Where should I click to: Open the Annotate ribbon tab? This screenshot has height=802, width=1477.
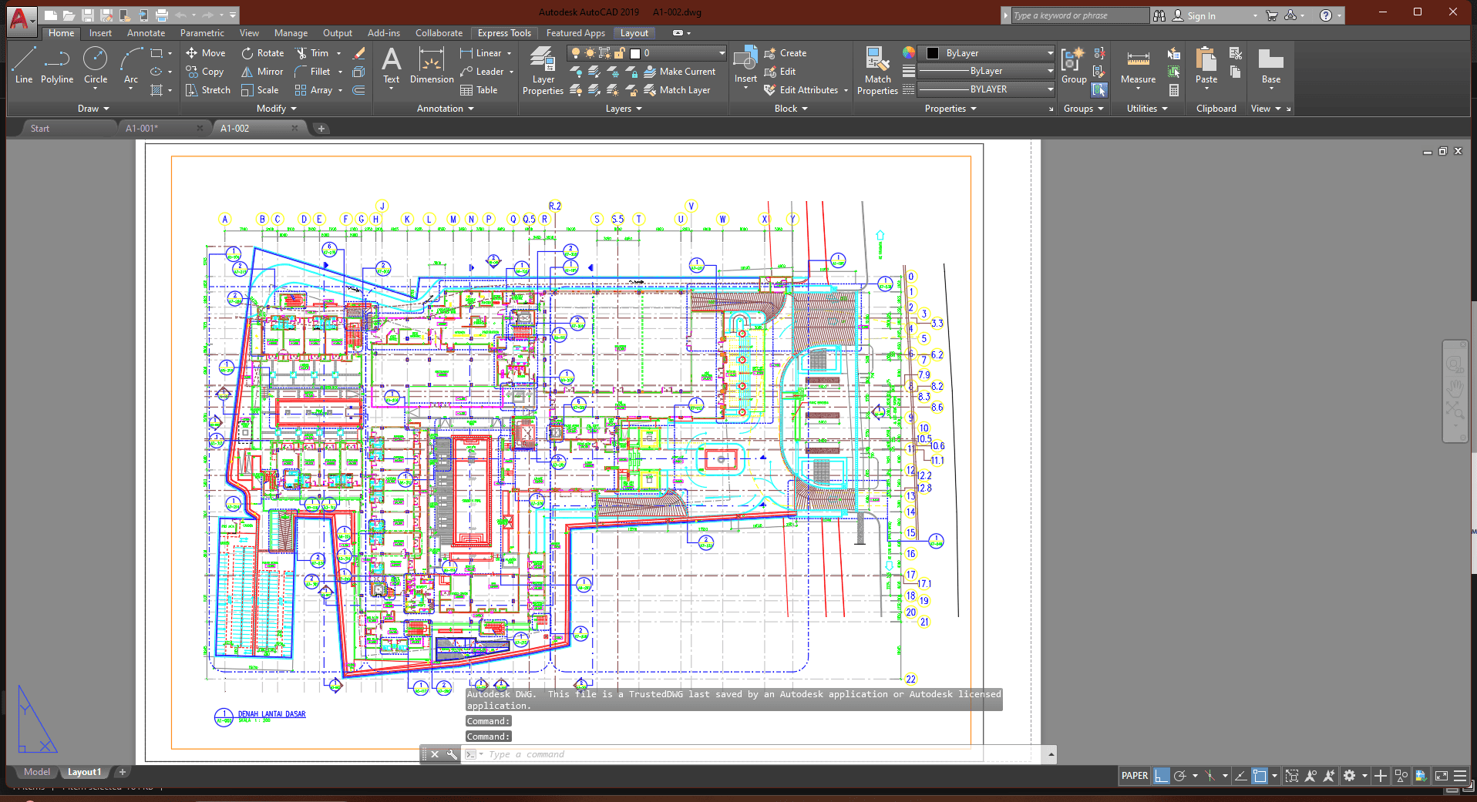pos(146,33)
